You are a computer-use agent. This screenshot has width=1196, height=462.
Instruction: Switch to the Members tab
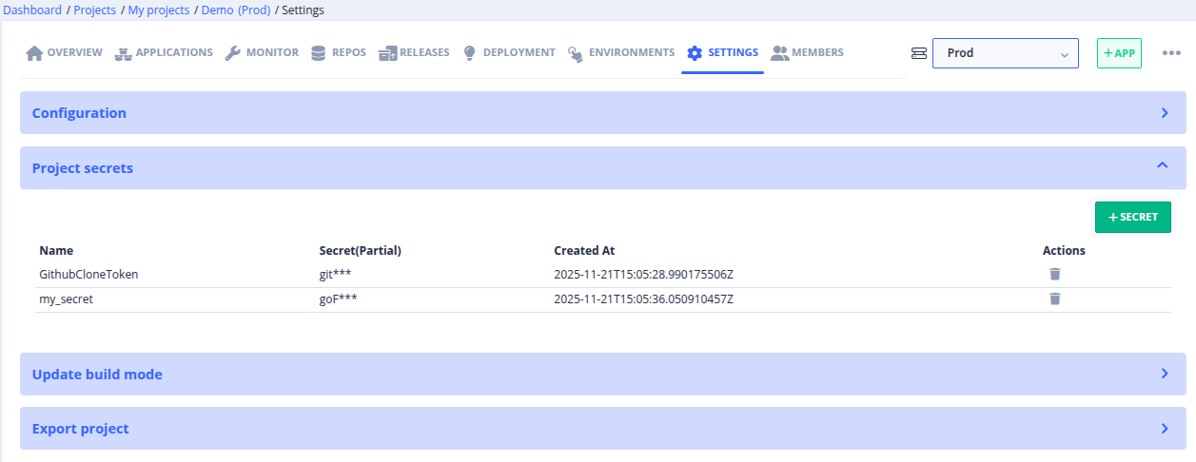coord(807,53)
